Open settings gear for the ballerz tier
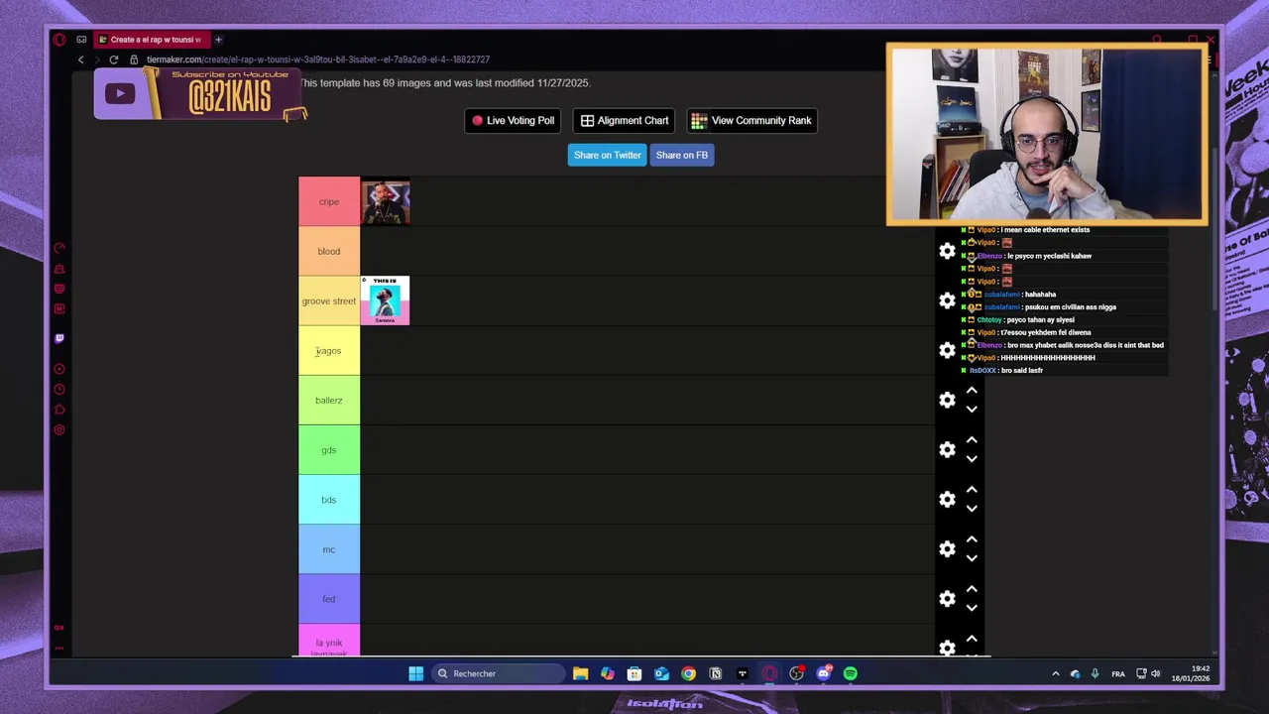 coord(947,400)
